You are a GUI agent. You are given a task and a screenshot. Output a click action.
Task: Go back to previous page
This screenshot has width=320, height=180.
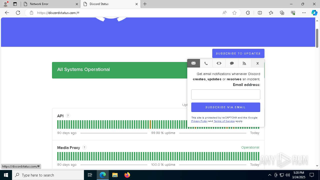point(7,13)
